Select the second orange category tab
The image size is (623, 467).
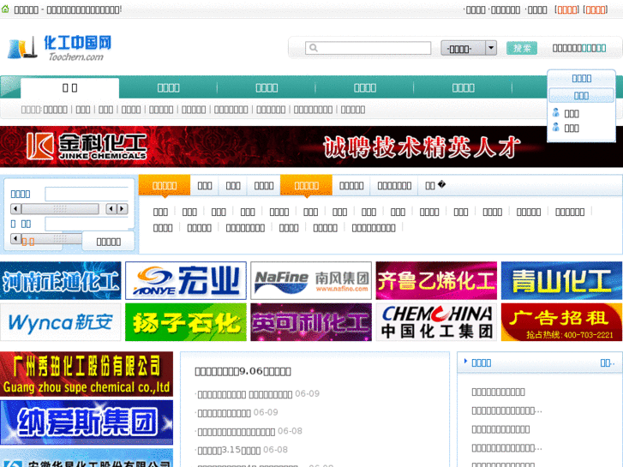pyautogui.click(x=306, y=186)
